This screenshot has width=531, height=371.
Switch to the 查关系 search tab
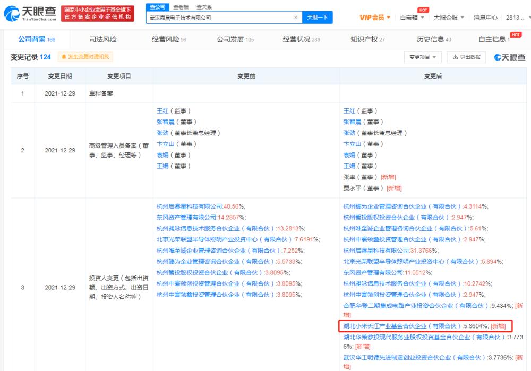point(204,7)
